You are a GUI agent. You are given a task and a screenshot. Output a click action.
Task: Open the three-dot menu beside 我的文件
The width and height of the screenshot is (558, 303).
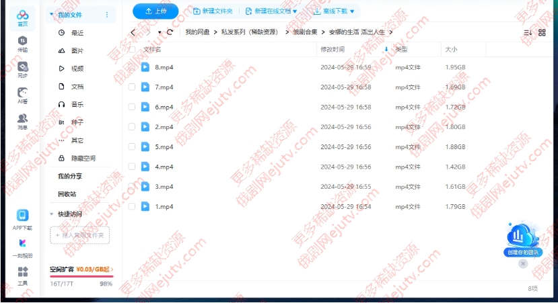107,15
